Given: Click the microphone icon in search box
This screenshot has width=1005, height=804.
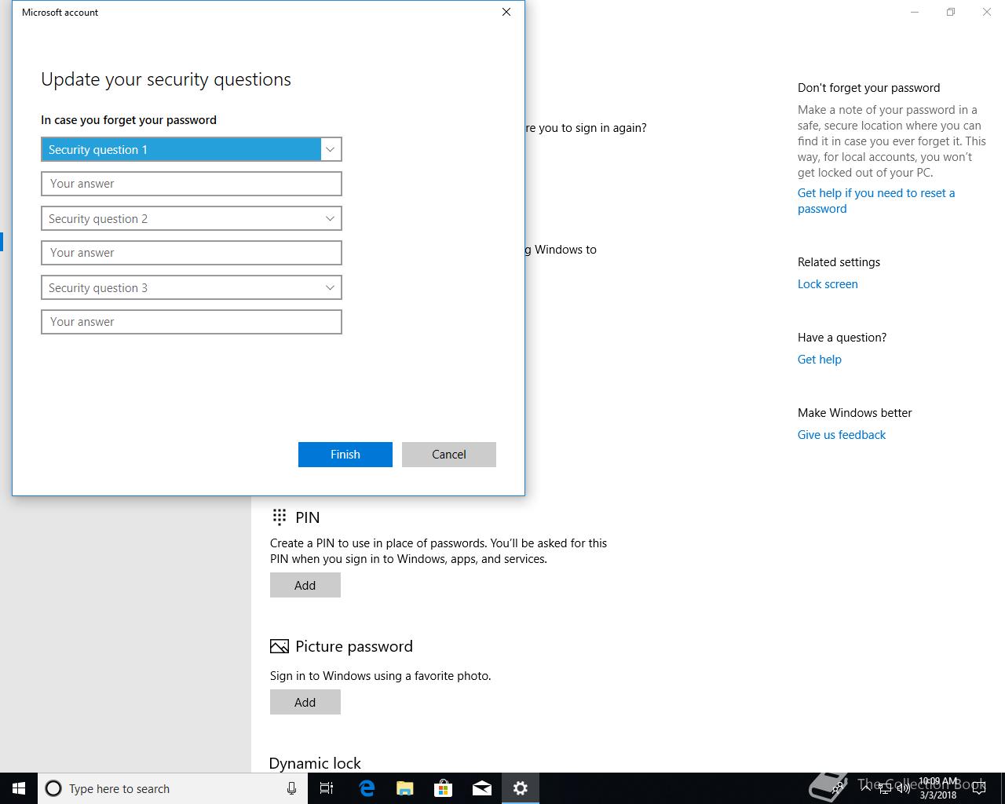Looking at the screenshot, I should pos(291,788).
